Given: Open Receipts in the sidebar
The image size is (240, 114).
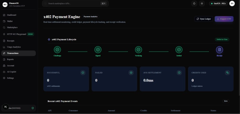Looking at the screenshot, I should pyautogui.click(x=18, y=41).
